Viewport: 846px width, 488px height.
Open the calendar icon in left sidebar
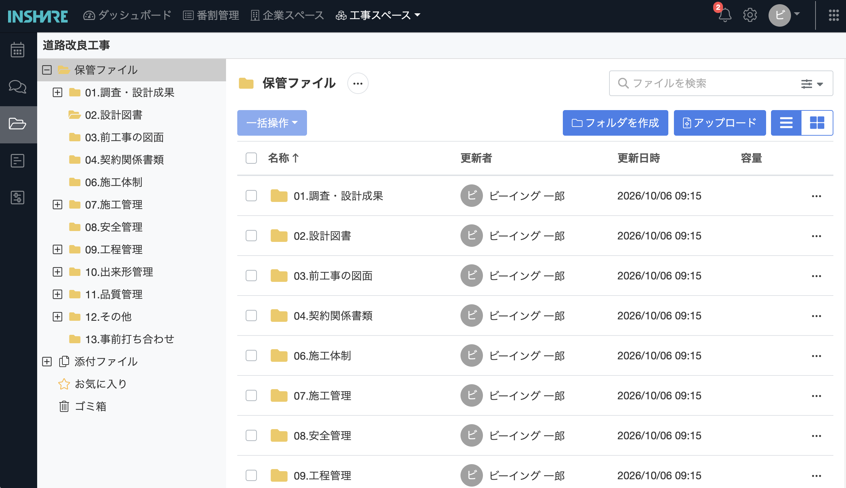18,50
